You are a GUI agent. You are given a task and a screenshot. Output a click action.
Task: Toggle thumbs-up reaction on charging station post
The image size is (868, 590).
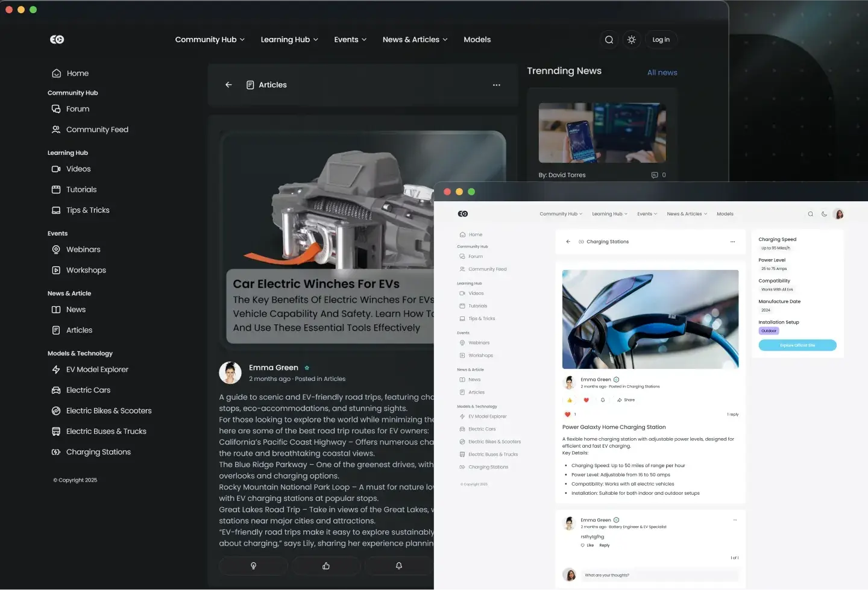tap(570, 400)
